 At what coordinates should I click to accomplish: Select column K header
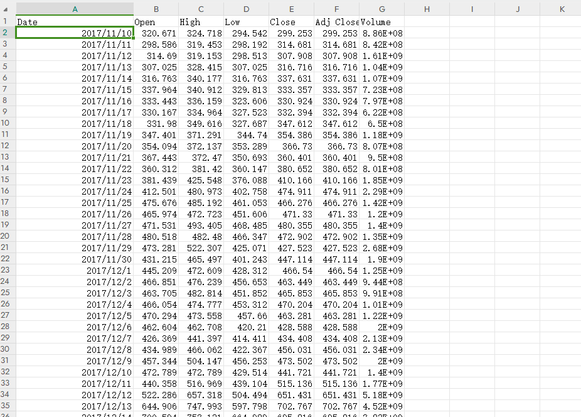tap(561, 9)
